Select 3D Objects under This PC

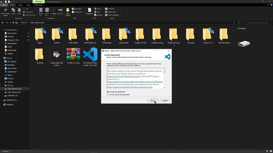(12, 61)
